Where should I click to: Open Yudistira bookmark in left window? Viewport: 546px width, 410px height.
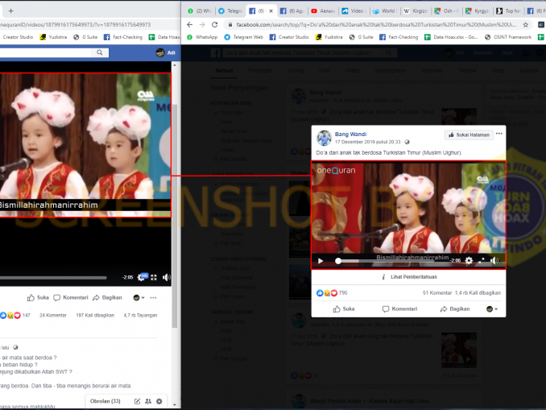[53, 37]
